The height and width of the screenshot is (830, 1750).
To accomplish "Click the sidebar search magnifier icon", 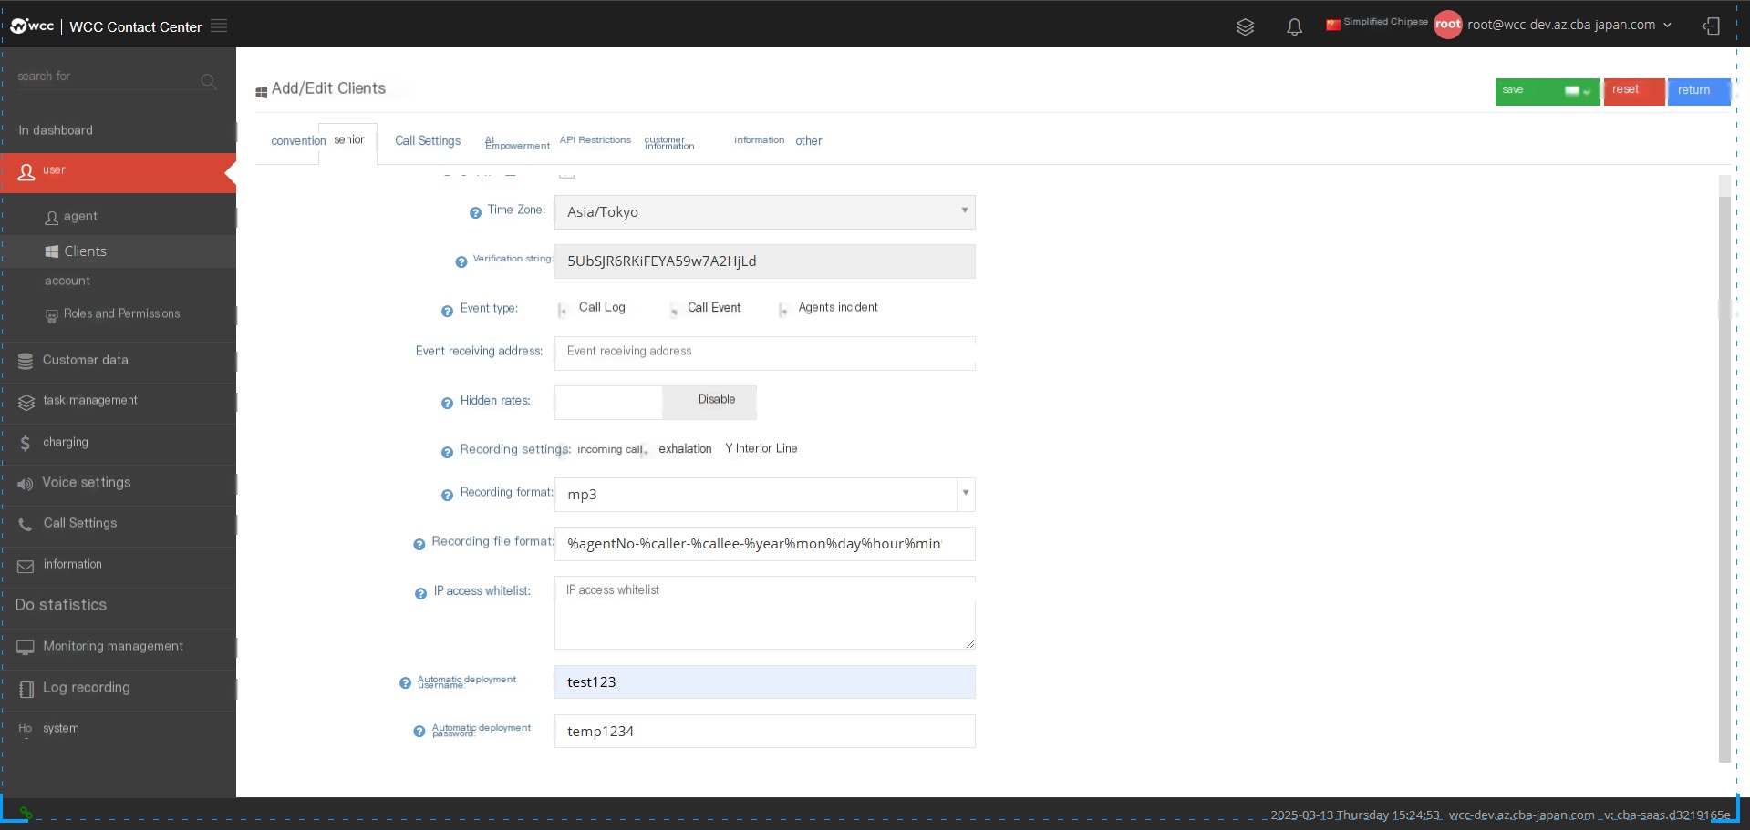I will [208, 81].
